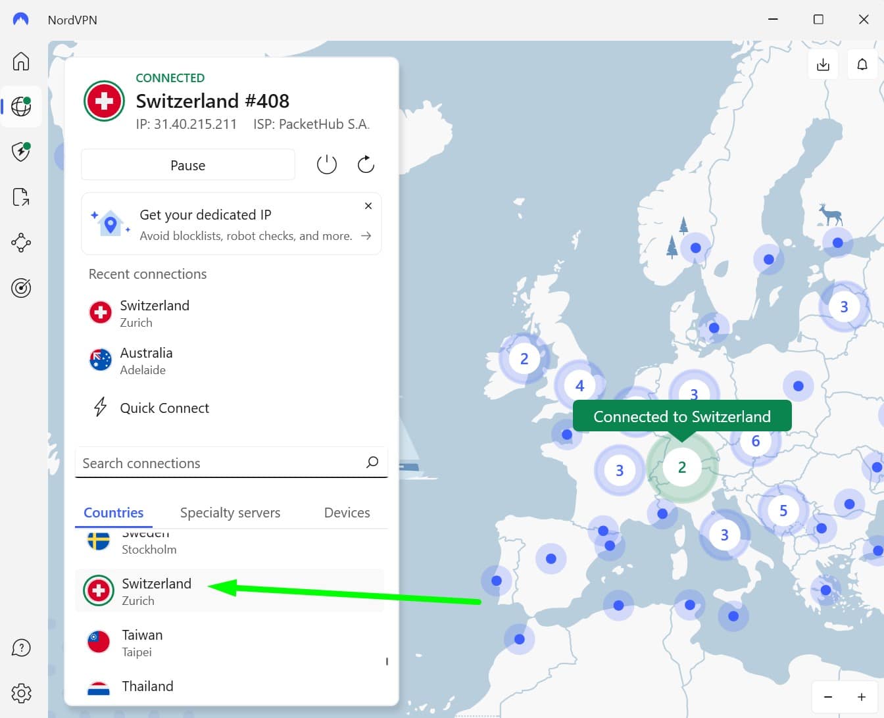Click the Search connections field
The image size is (884, 718).
(x=232, y=463)
